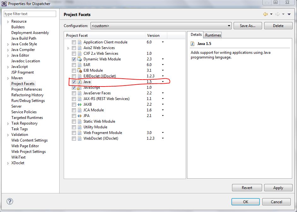
Task: Check the JPA facet checkbox
Action: tap(74, 116)
